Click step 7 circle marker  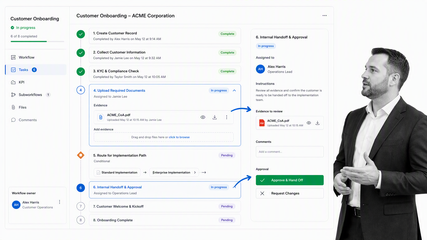(x=81, y=206)
